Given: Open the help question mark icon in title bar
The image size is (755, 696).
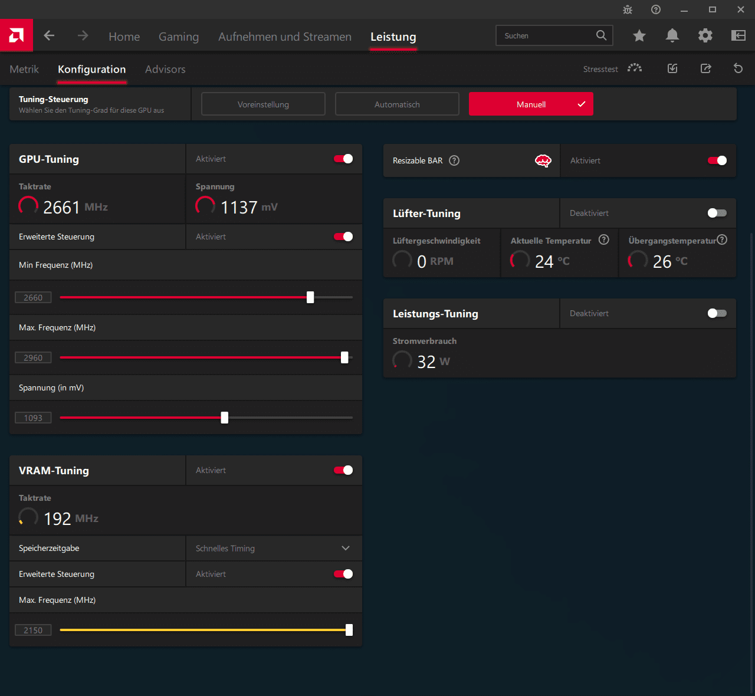Looking at the screenshot, I should click(x=656, y=9).
